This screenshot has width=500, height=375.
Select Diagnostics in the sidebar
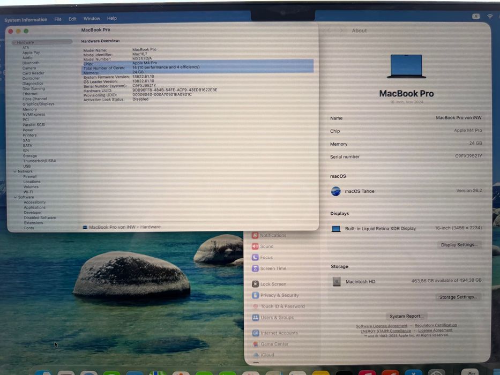(33, 84)
